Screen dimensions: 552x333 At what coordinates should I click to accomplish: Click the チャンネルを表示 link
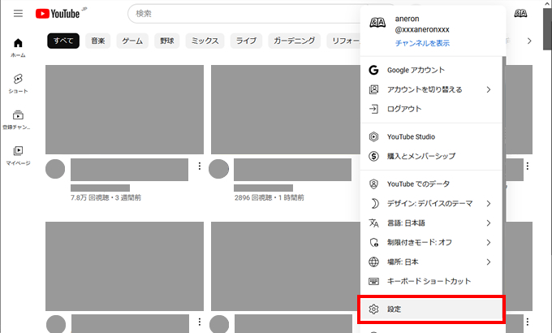(422, 43)
